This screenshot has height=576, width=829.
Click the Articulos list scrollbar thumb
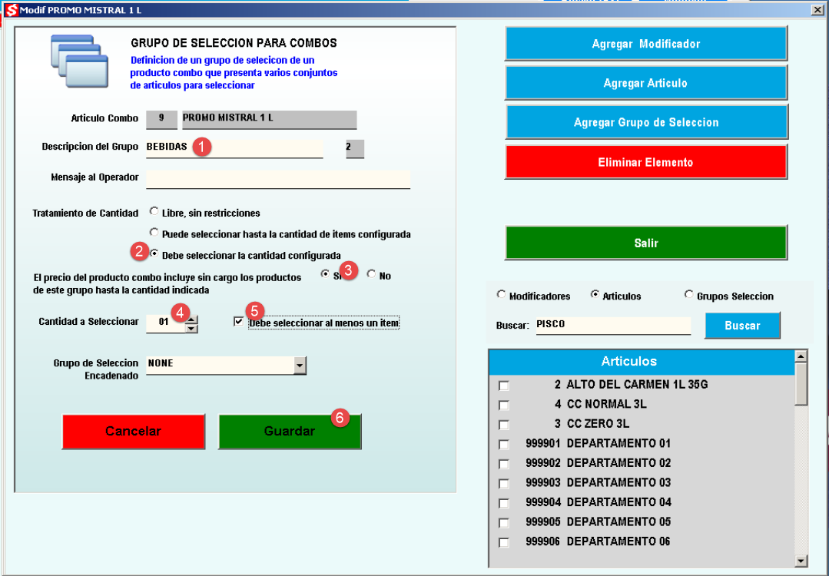801,384
